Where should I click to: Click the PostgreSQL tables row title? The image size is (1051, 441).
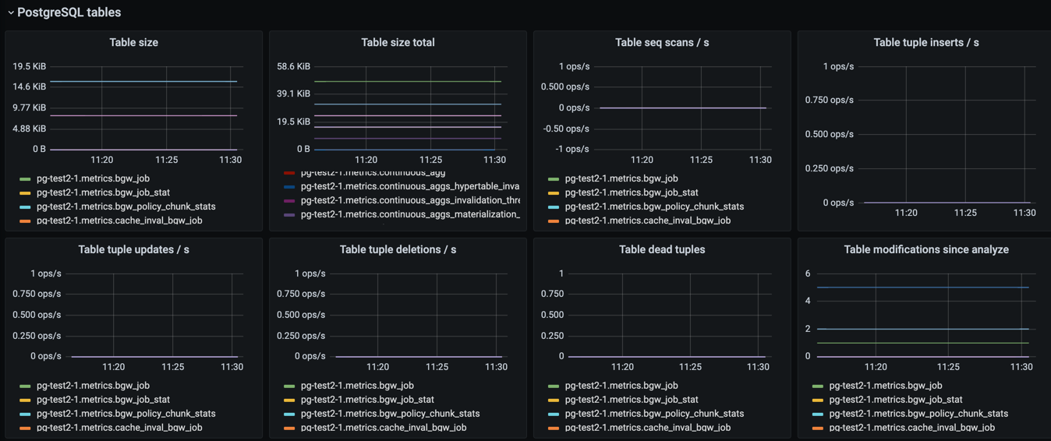coord(69,12)
